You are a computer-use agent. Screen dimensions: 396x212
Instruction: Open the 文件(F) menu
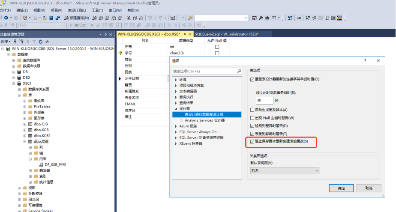5,10
